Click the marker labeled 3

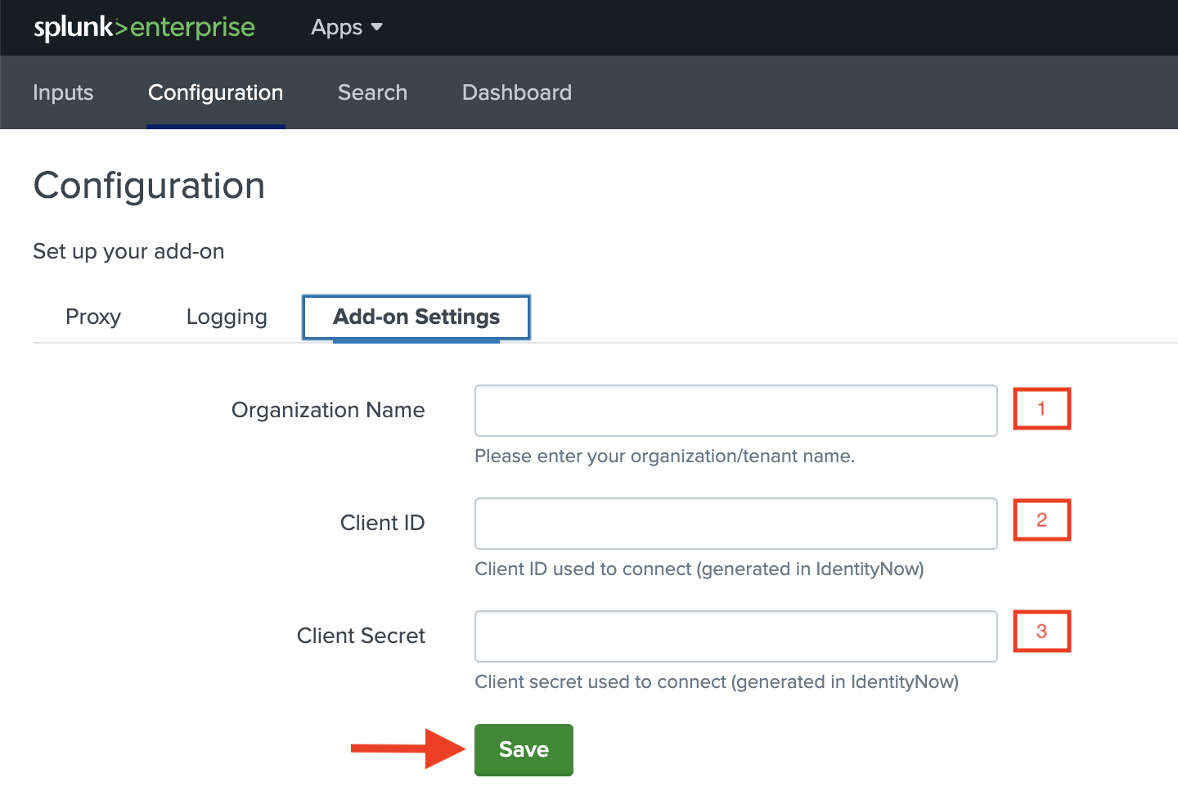(1041, 631)
